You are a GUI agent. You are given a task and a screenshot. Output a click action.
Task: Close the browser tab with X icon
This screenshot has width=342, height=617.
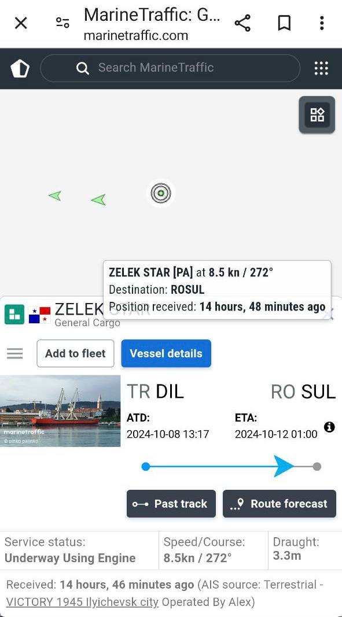(21, 23)
